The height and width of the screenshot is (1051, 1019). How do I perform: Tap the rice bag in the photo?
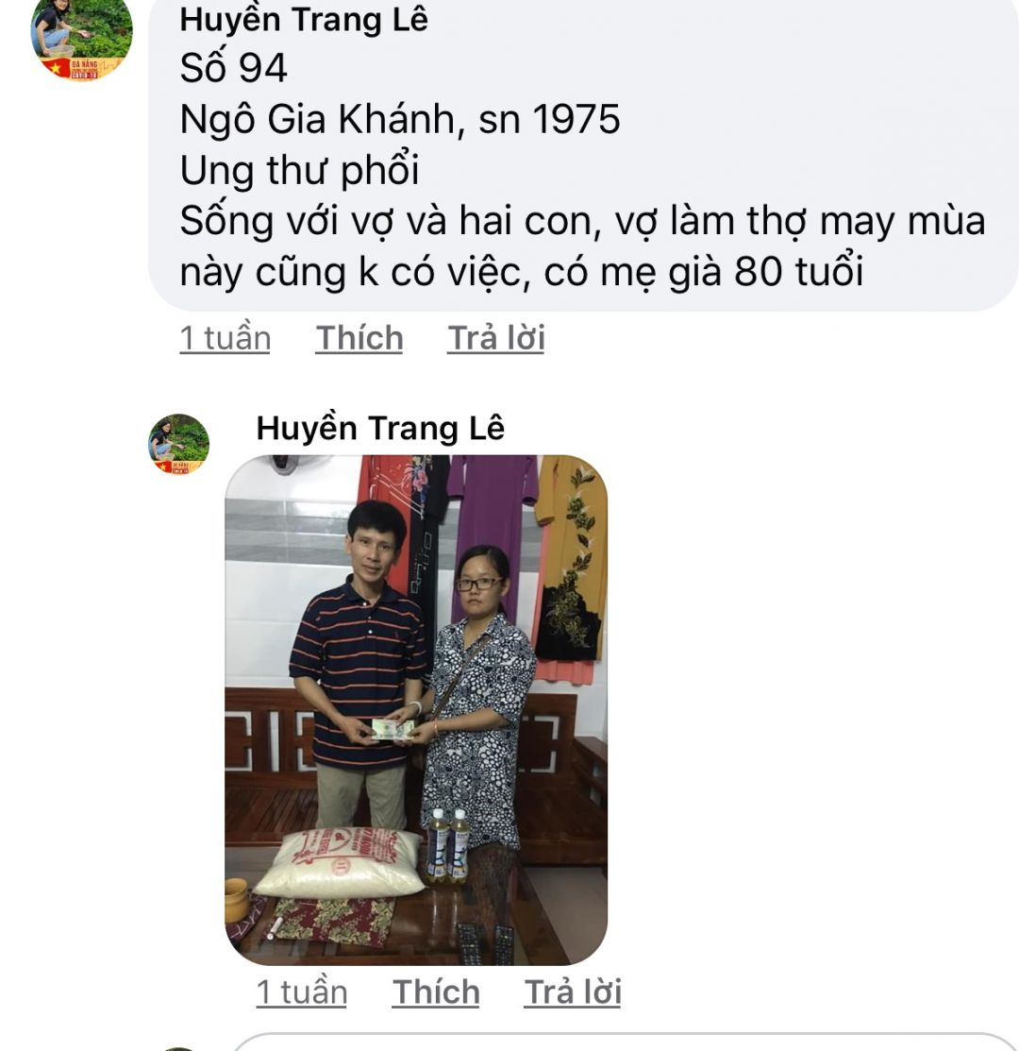click(340, 863)
